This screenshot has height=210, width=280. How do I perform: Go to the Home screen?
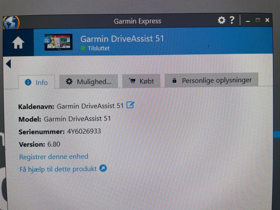coord(18,43)
